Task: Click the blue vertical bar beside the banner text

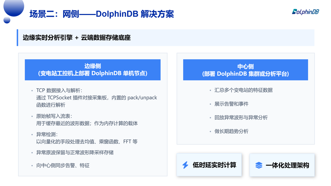Action: click(17, 38)
